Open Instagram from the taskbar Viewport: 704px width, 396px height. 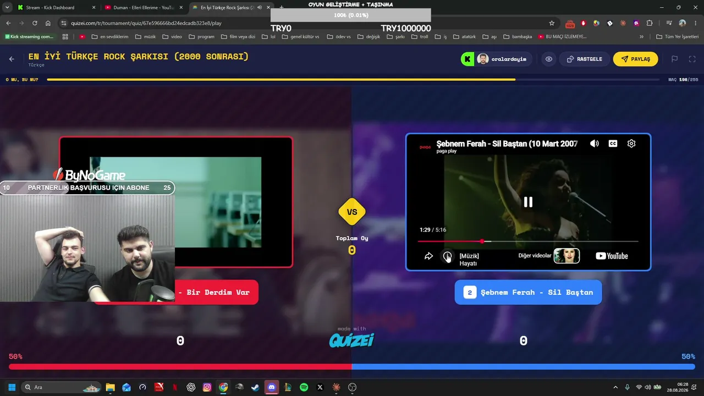[207, 387]
